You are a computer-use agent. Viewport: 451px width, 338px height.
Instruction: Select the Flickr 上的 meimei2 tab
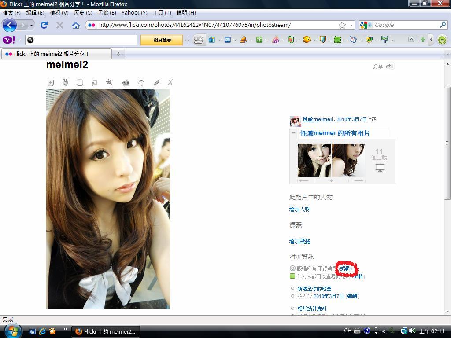[56, 54]
